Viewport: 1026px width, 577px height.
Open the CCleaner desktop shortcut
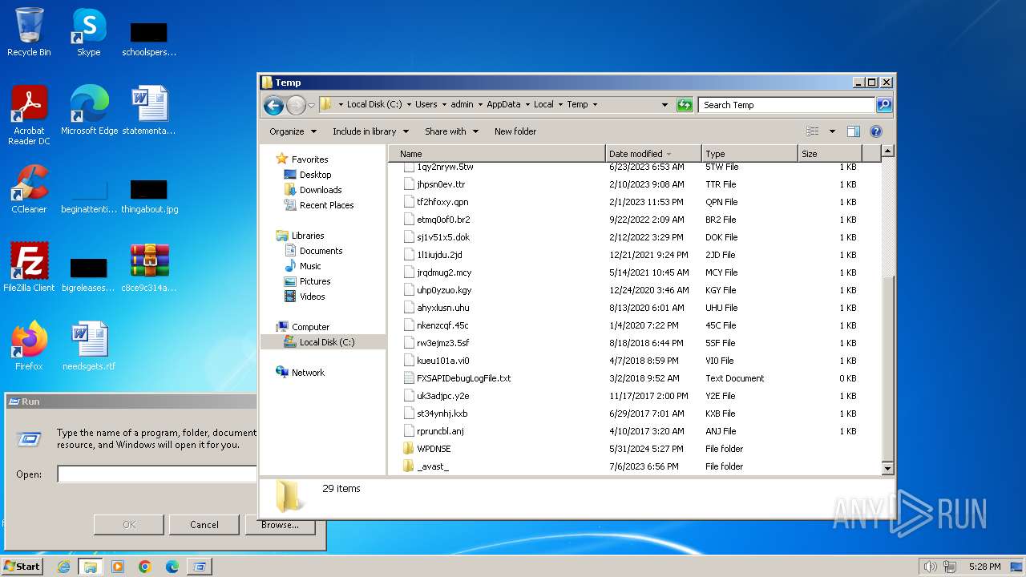(x=29, y=189)
